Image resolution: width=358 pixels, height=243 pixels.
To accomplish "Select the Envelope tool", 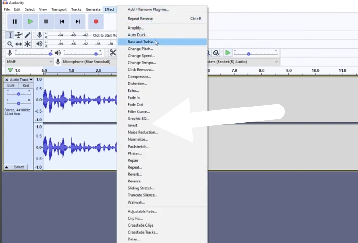I will tap(19, 35).
